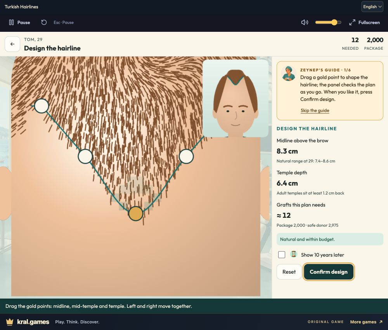
Task: Click the 'ORIGINAL GAME' footer label
Action: click(326, 322)
